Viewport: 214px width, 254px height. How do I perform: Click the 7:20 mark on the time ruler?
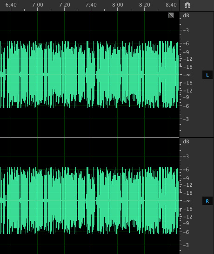pyautogui.click(x=64, y=5)
